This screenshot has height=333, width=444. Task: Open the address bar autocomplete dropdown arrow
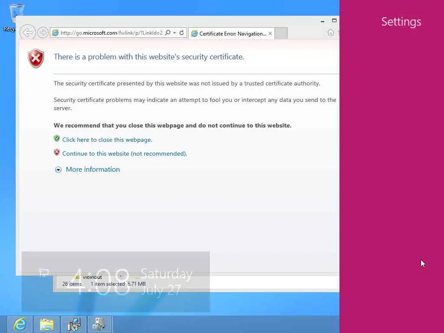tap(175, 33)
